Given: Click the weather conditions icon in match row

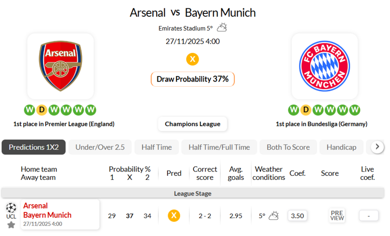Looking at the screenshot, I should coord(274,216).
